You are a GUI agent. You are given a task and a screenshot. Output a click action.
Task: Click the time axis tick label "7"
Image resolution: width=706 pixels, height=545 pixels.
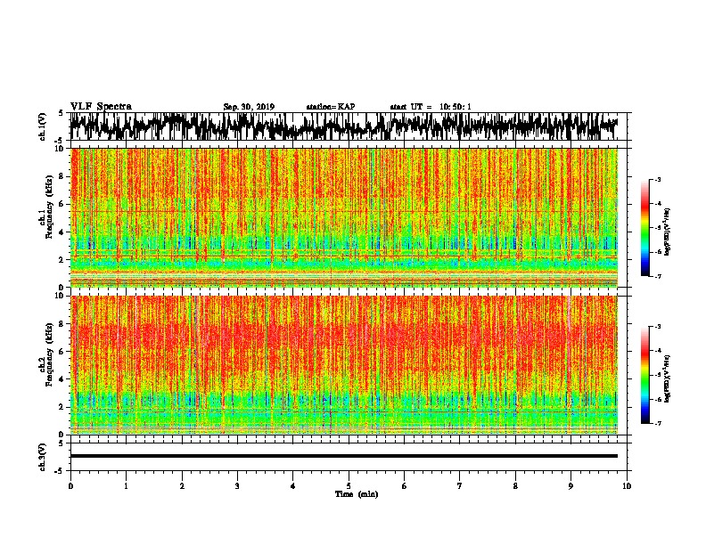click(x=460, y=485)
